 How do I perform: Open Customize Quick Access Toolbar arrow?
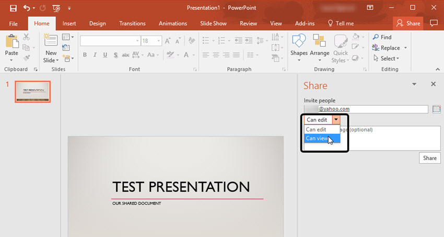click(69, 8)
